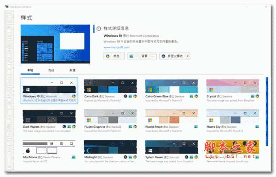Click the color wheel icon on Midnight

point(135,157)
